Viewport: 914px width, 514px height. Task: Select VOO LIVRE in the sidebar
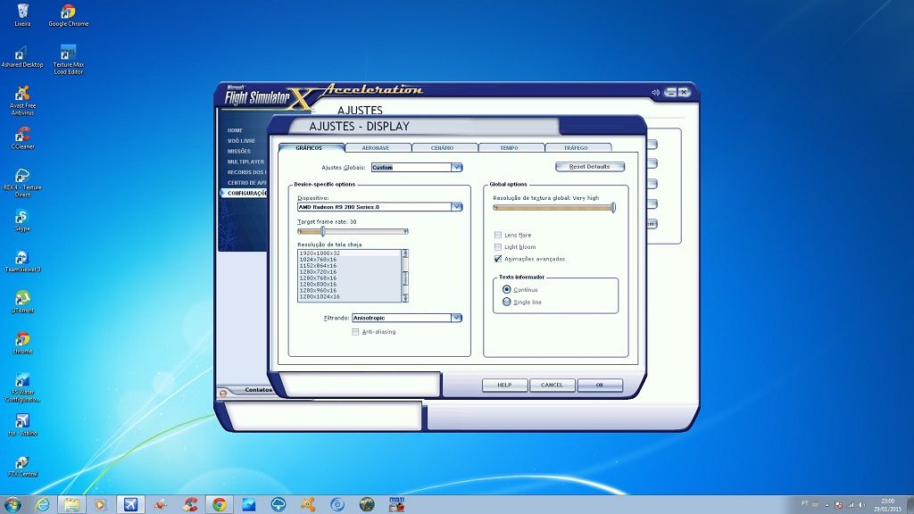click(241, 141)
